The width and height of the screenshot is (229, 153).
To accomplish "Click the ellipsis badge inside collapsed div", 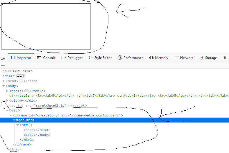I will pos(22,101).
